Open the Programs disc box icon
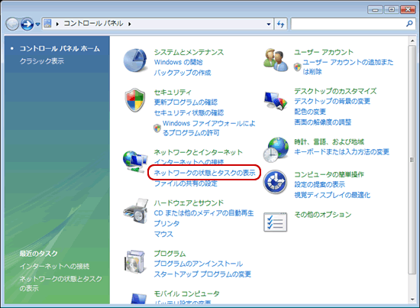This screenshot has height=308, width=420. tap(135, 262)
